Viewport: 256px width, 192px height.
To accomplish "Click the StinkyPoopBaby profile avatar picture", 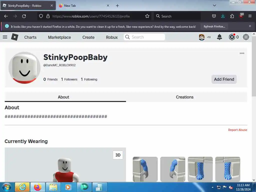I will click(24, 67).
